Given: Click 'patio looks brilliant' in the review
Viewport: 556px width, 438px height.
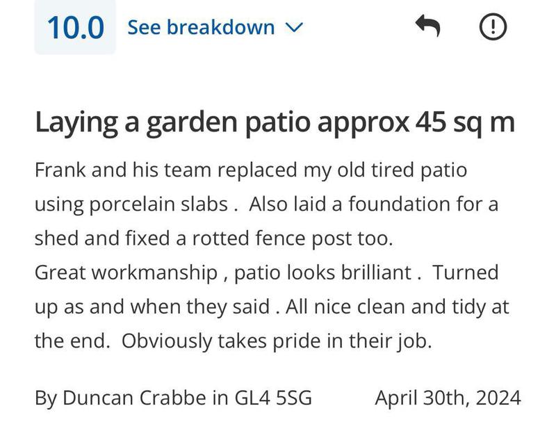Looking at the screenshot, I should click(323, 273).
